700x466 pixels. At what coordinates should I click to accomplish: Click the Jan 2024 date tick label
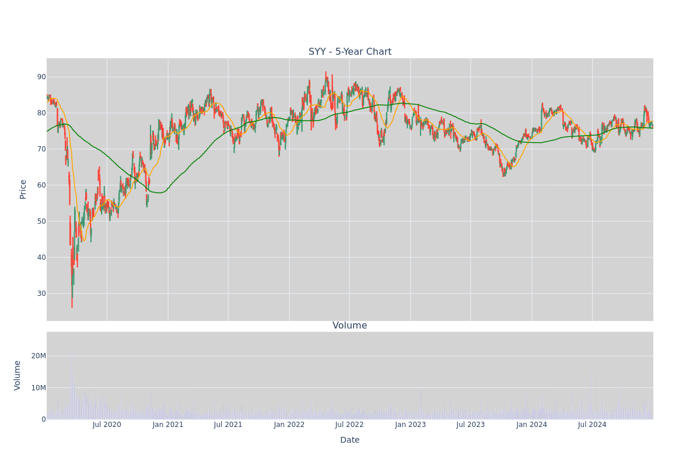532,425
